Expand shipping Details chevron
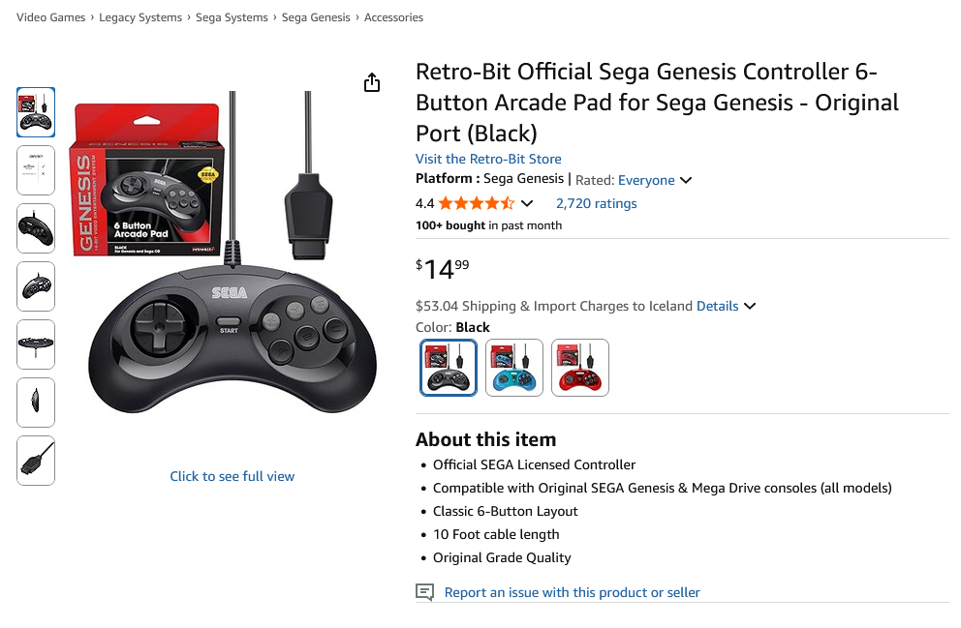The width and height of the screenshot is (961, 628). (750, 306)
